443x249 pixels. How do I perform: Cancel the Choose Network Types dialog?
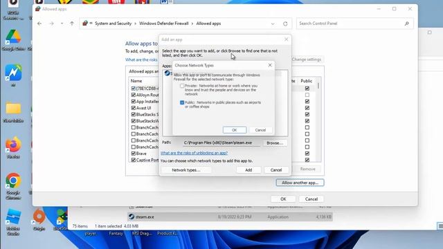point(260,130)
